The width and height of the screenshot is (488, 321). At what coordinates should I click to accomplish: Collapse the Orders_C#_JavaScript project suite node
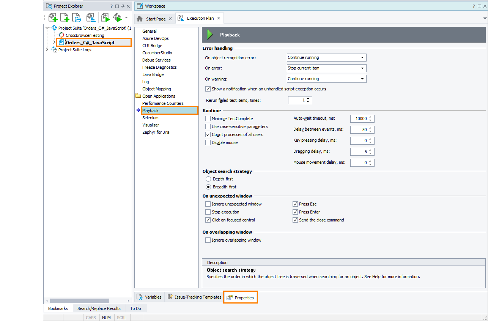point(47,28)
